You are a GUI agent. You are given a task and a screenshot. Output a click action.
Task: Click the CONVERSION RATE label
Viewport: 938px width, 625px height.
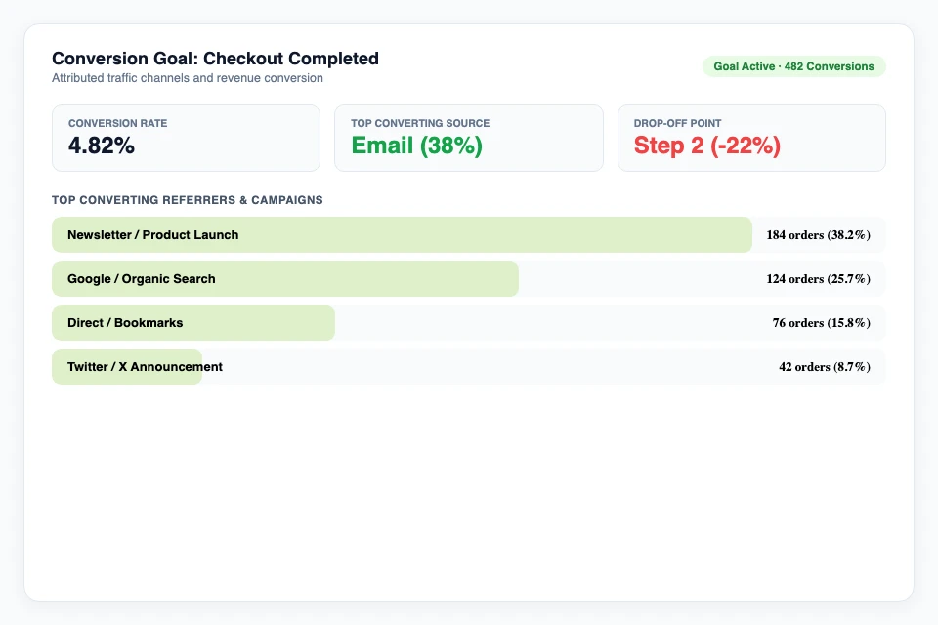coord(118,123)
